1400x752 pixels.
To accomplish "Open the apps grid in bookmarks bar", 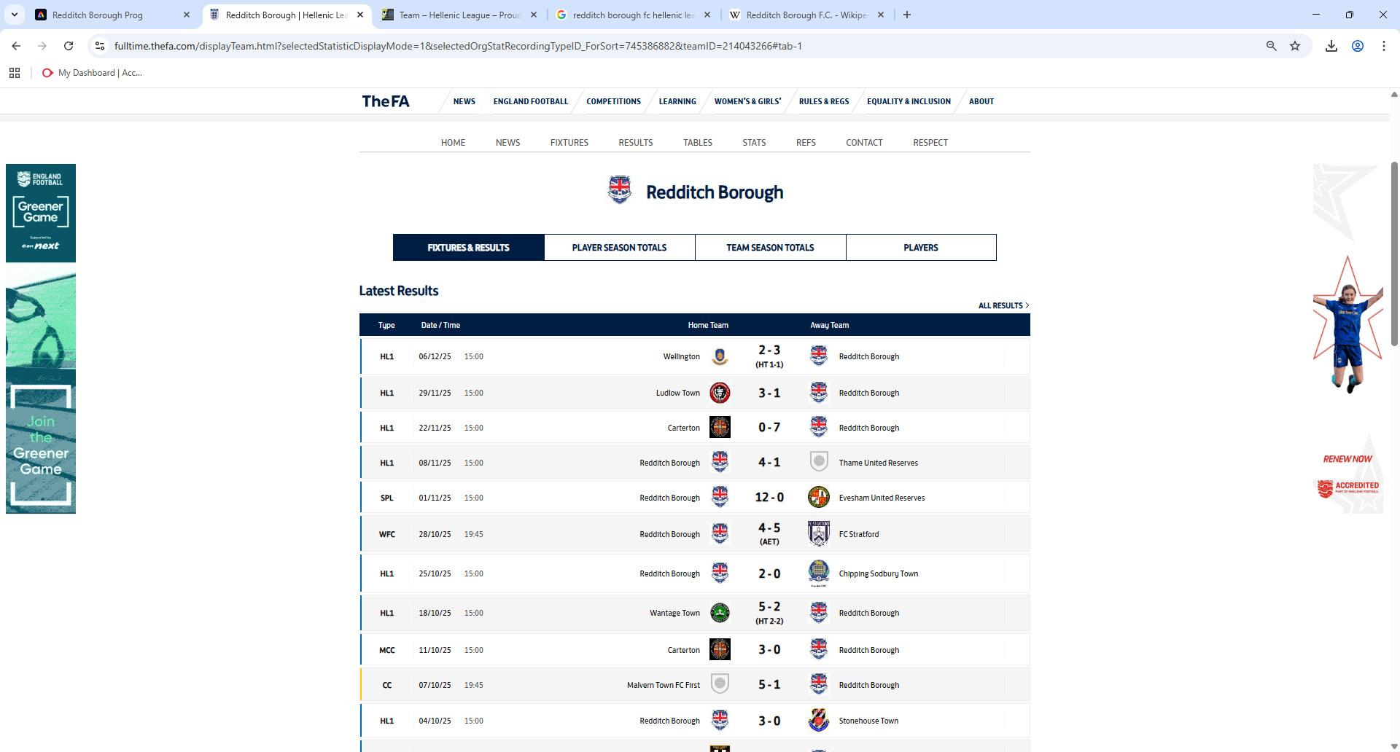I will [14, 73].
